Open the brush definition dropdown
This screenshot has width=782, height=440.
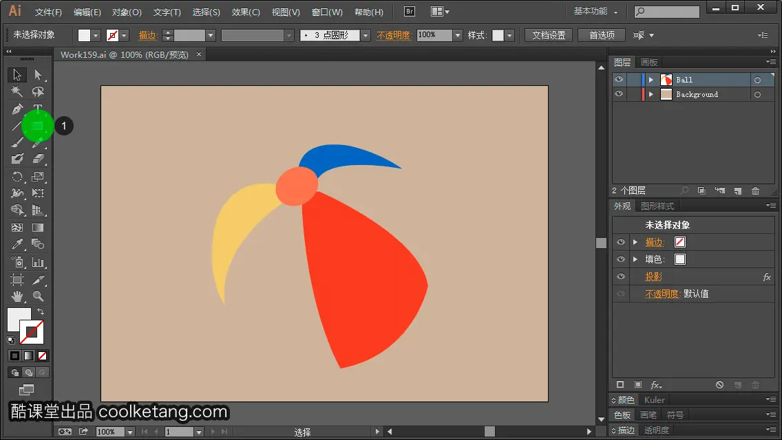(x=366, y=35)
